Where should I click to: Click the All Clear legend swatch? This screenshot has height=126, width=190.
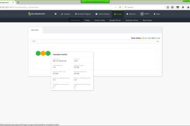click(153, 38)
